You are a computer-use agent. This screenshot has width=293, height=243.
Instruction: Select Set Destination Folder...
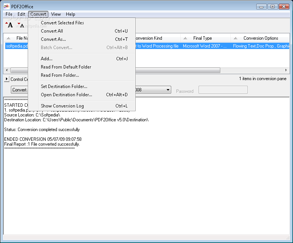82,86
